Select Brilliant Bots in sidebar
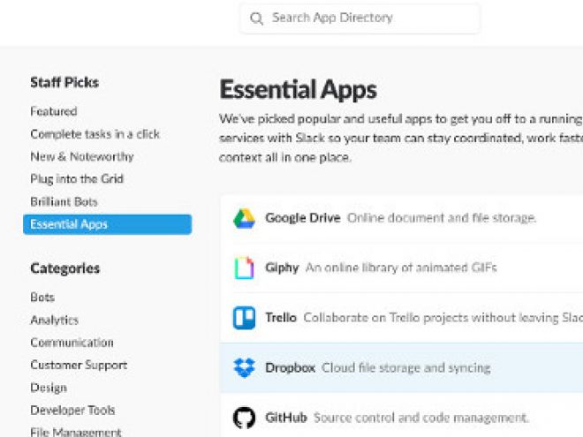 point(64,201)
